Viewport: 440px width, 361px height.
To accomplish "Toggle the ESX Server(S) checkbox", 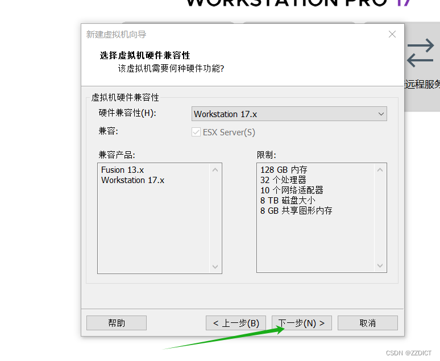I will coord(196,132).
